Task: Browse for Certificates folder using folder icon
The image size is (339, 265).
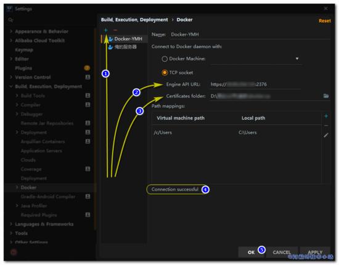Action: (x=326, y=96)
